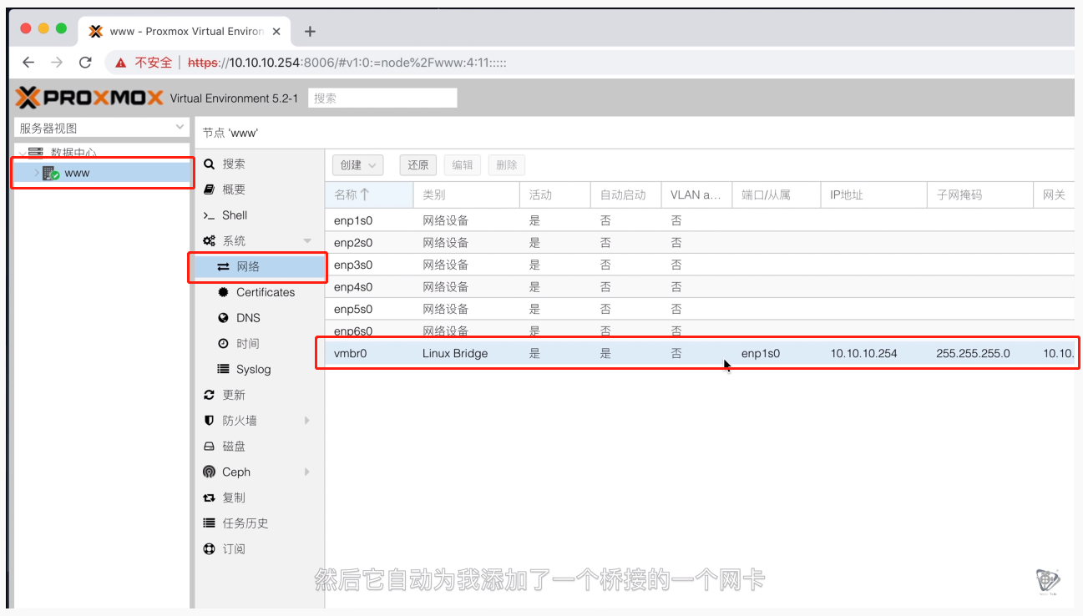Sort by 名称 column header

(369, 194)
